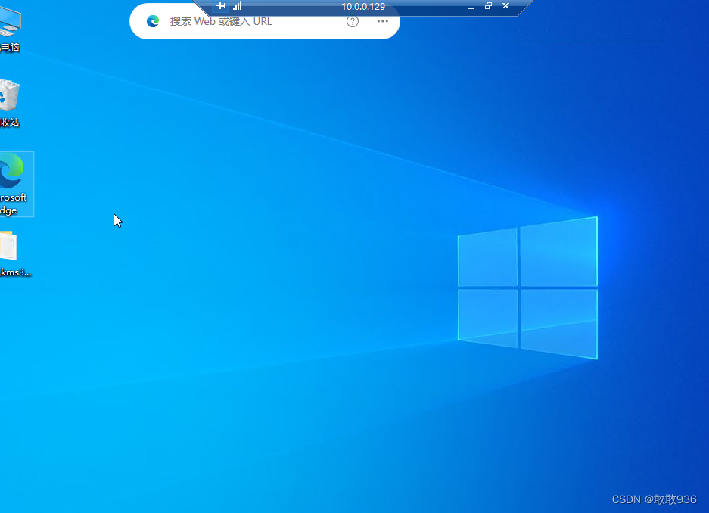Open the help question mark in the search bar
This screenshot has width=709, height=513.
click(353, 21)
